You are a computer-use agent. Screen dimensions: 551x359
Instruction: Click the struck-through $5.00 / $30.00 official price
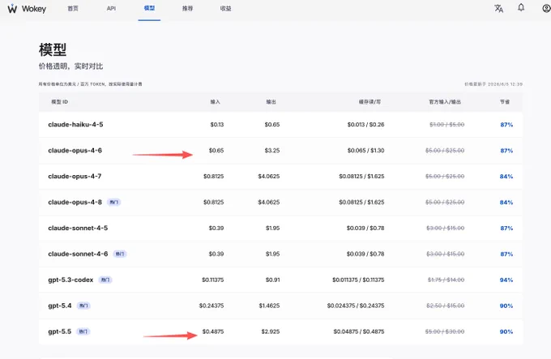click(445, 331)
